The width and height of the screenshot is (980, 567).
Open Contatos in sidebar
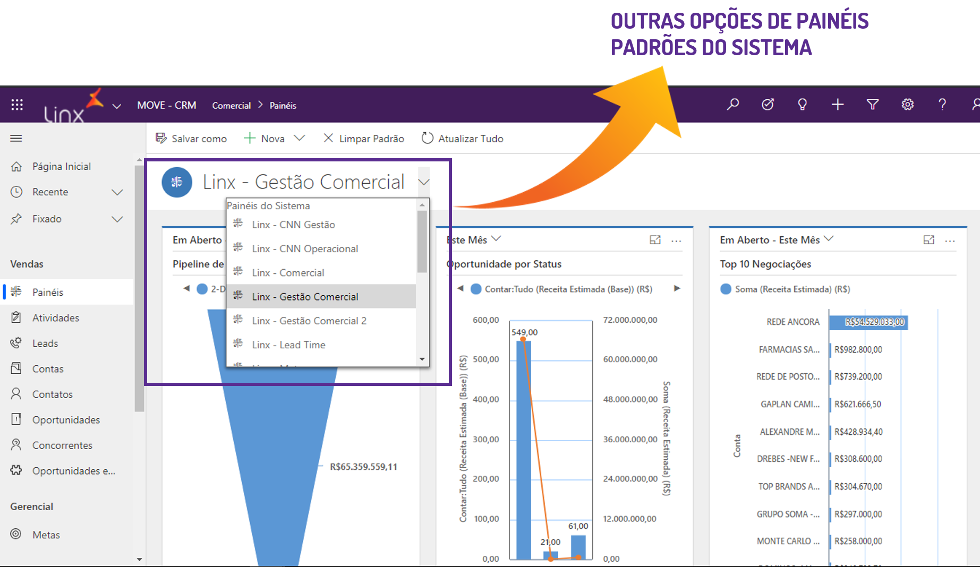(x=67, y=394)
